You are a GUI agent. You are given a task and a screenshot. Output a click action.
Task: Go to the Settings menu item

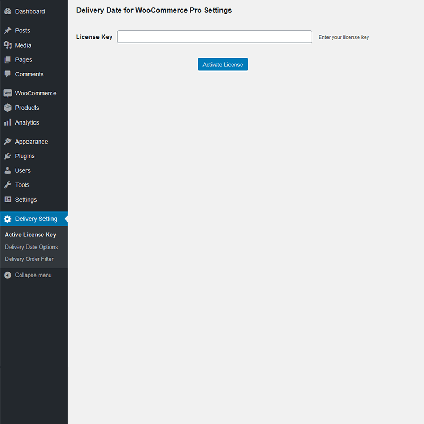click(25, 200)
